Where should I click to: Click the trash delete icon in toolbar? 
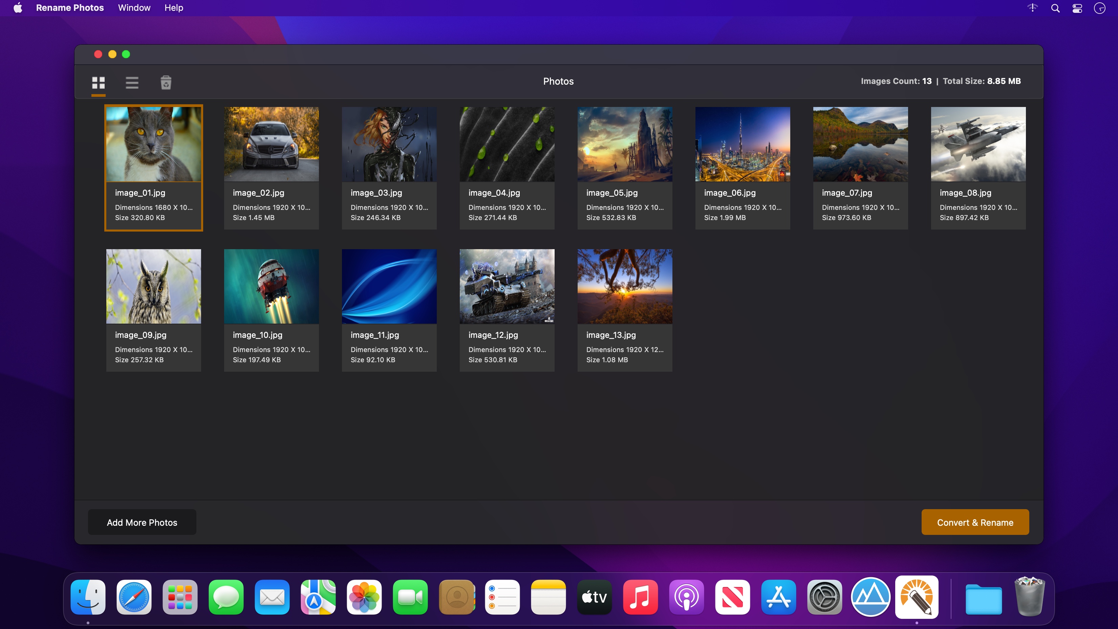click(166, 83)
